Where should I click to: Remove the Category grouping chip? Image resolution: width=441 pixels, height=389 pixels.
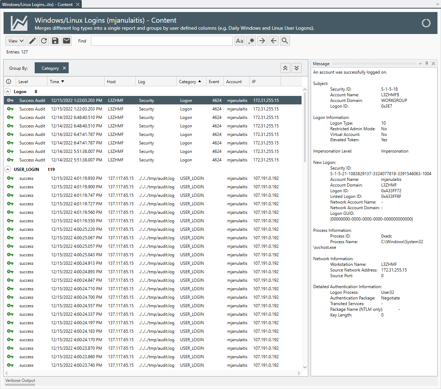click(x=64, y=68)
